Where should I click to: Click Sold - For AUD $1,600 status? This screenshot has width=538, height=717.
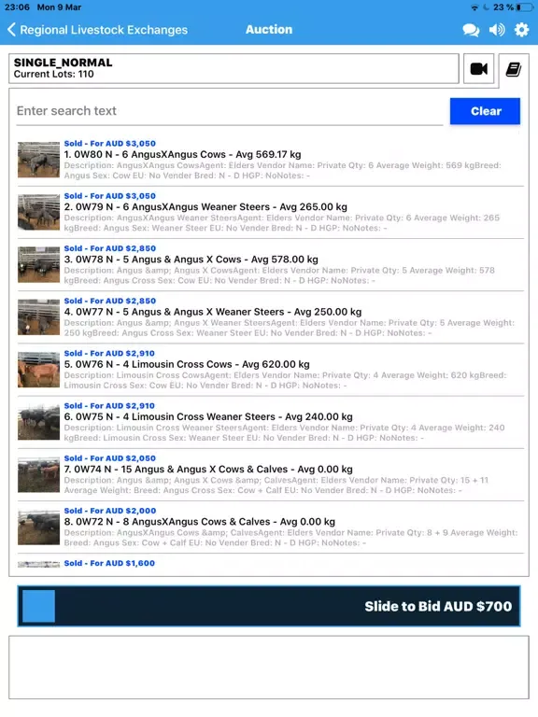coord(109,563)
